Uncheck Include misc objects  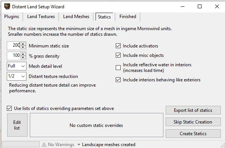click(x=118, y=55)
